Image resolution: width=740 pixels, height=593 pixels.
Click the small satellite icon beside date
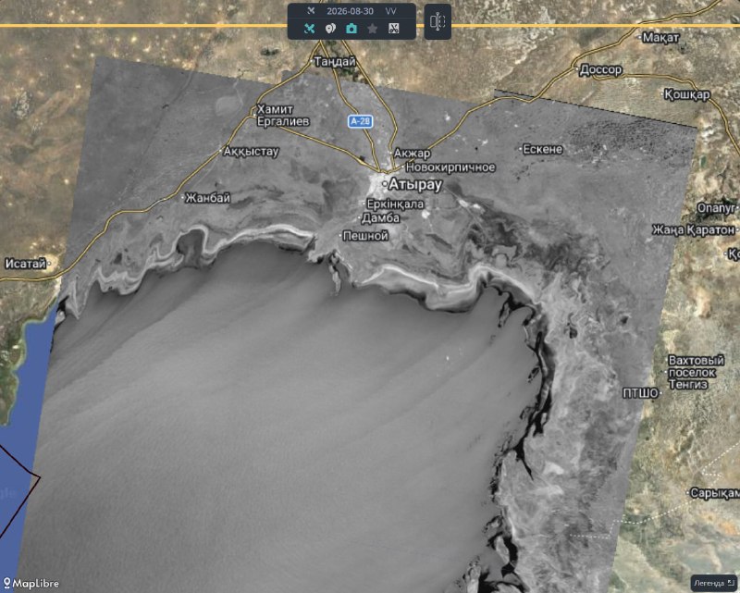(311, 11)
